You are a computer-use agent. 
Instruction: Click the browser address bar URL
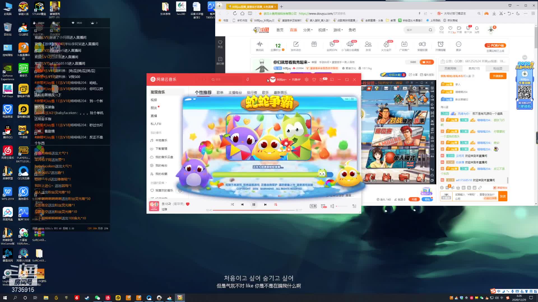[x=322, y=13]
